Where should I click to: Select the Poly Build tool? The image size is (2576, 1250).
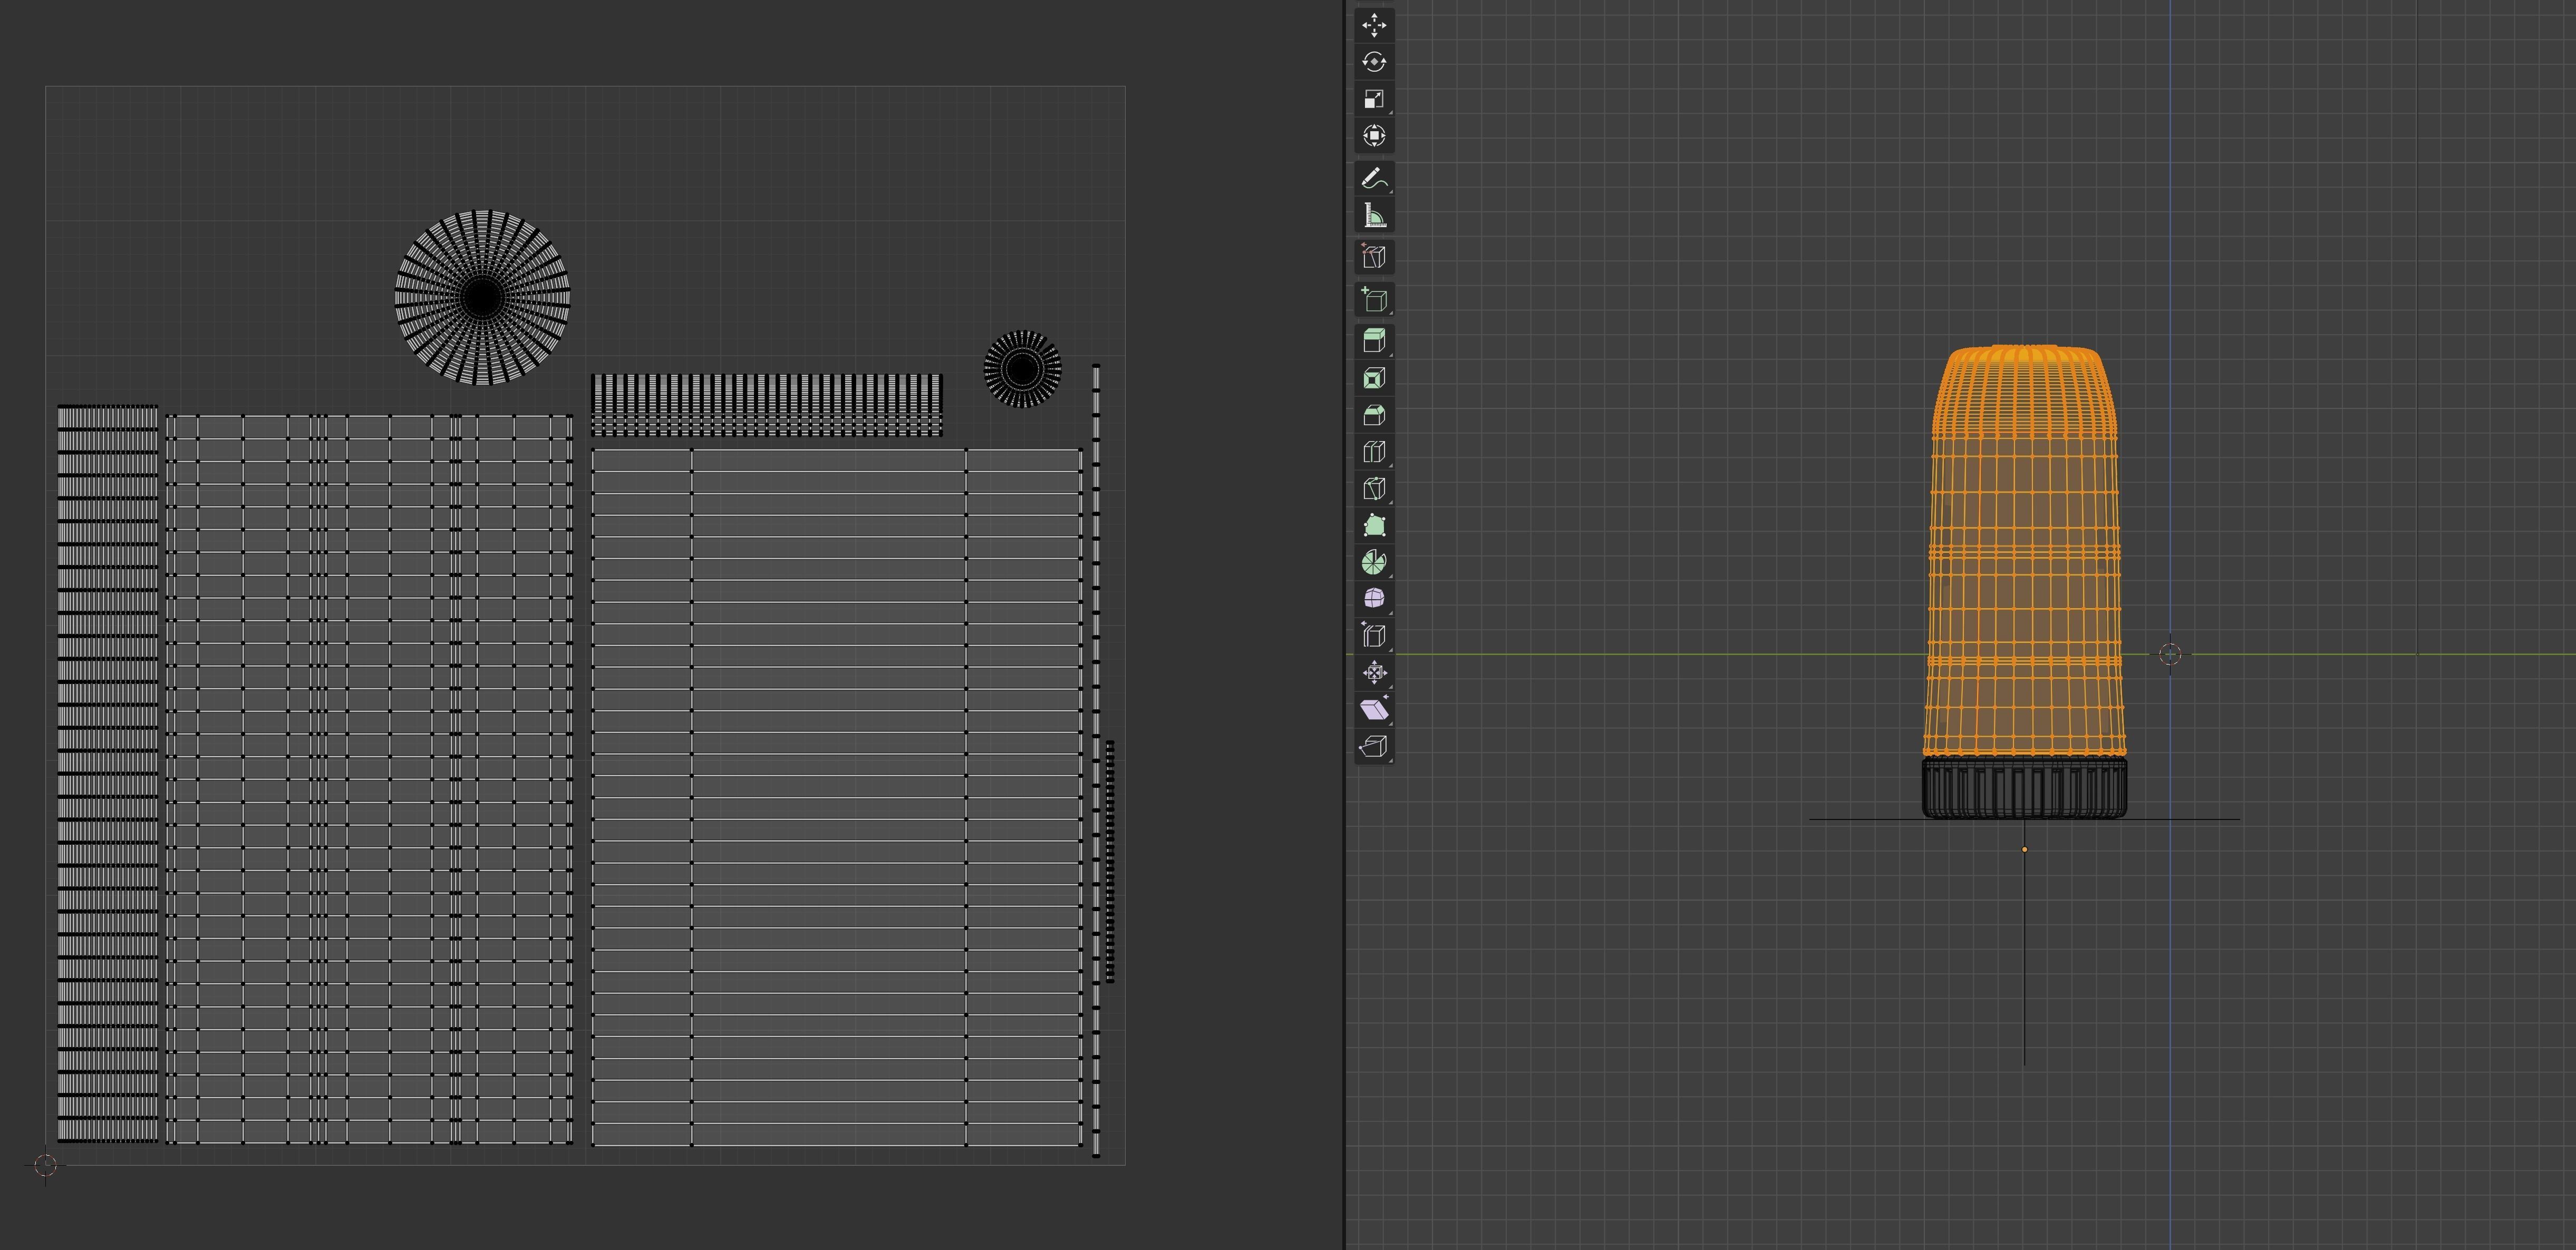click(1374, 525)
